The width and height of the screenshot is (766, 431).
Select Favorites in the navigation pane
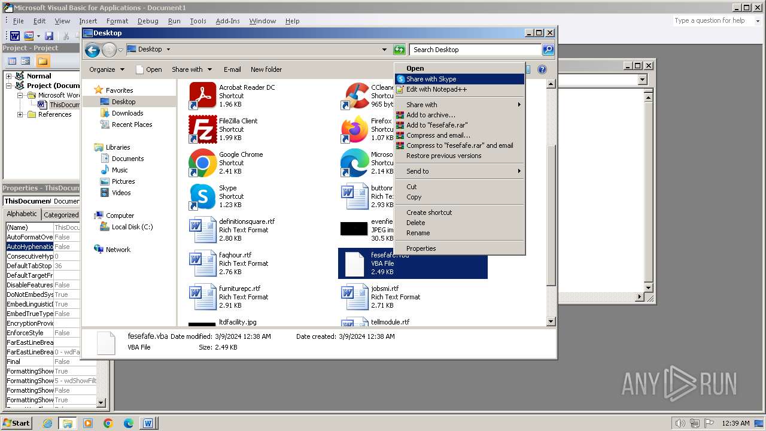[x=119, y=90]
